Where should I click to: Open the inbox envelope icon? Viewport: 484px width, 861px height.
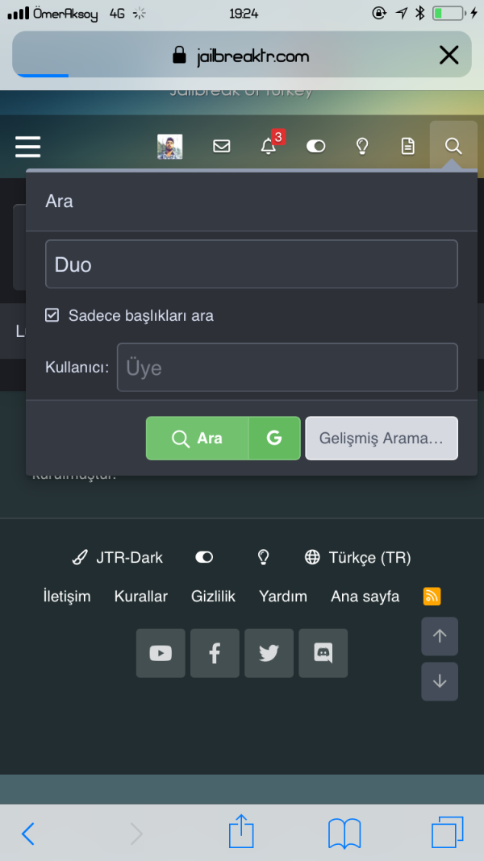click(221, 146)
